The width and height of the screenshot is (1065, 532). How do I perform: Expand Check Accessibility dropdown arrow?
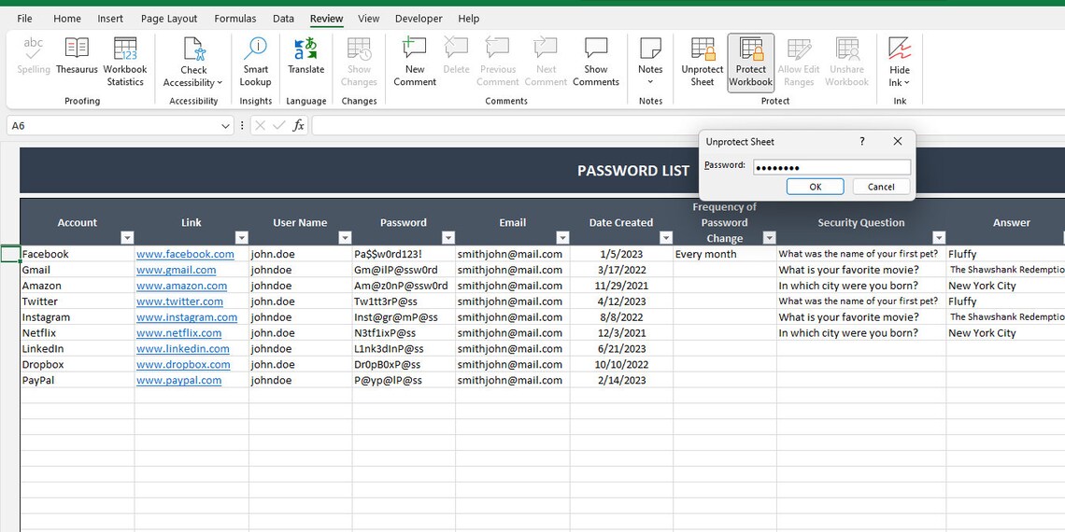pos(220,83)
